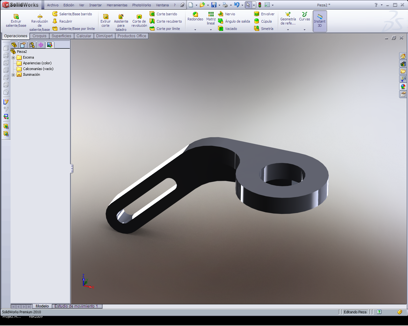Open the FeatureManager design tree tab
The height and width of the screenshot is (326, 408).
coord(14,45)
